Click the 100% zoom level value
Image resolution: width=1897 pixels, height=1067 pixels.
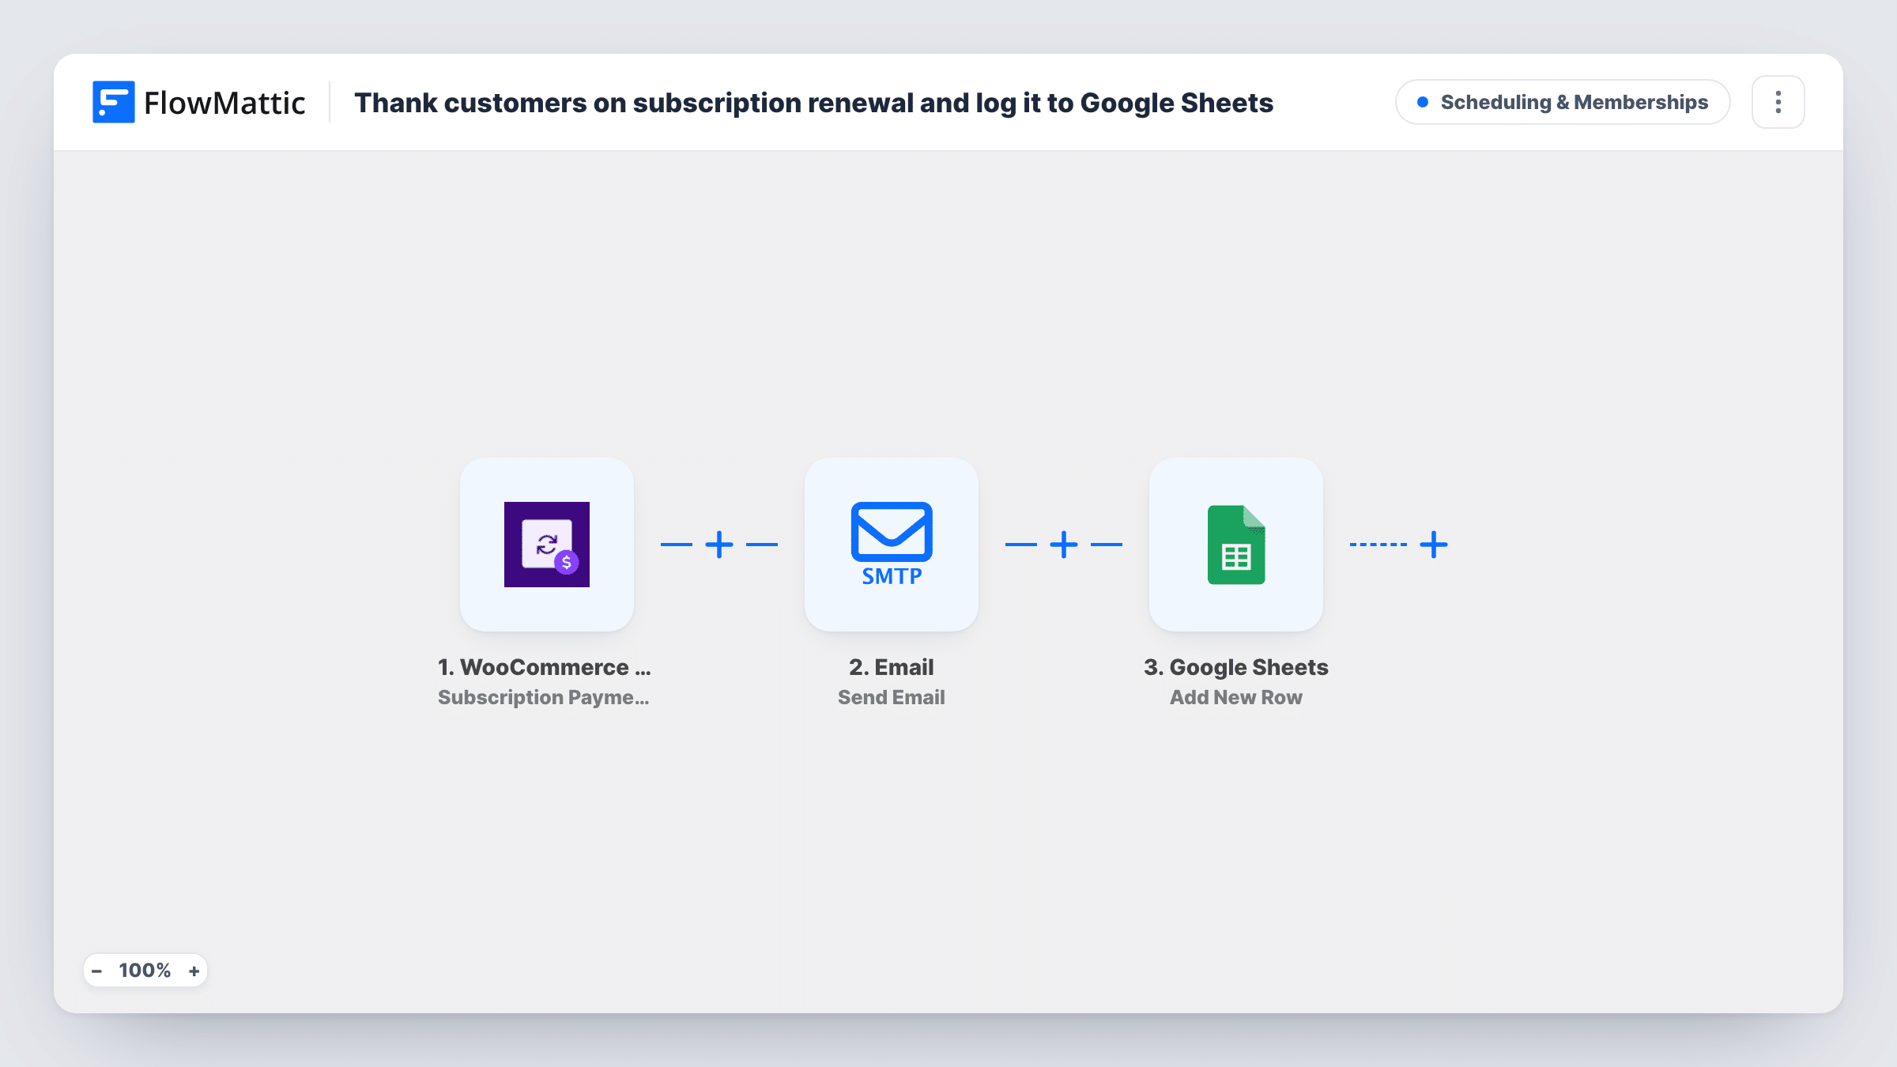(145, 971)
